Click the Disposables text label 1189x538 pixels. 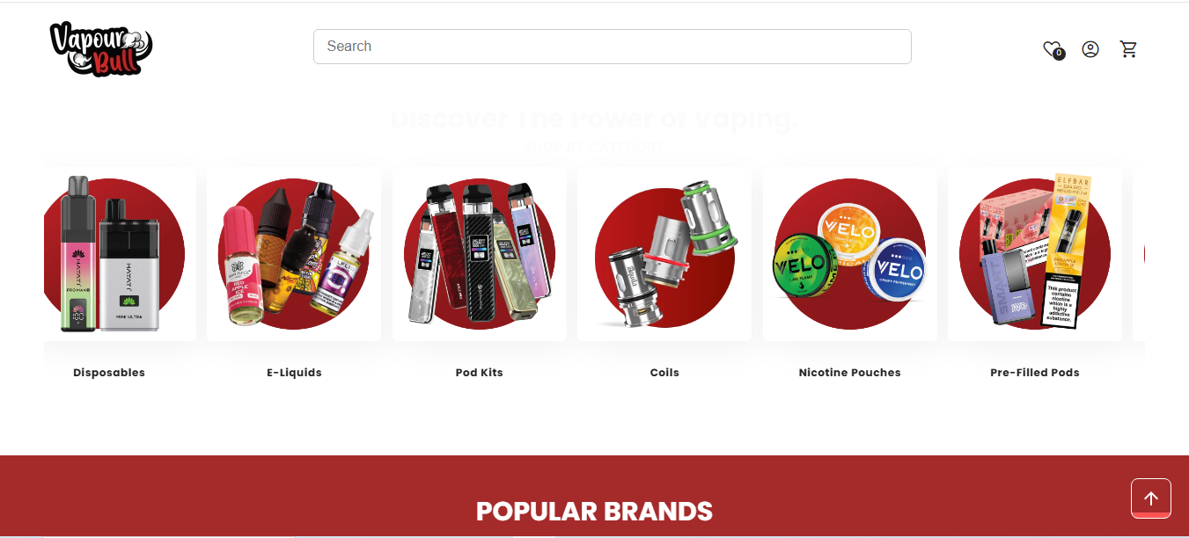coord(109,373)
